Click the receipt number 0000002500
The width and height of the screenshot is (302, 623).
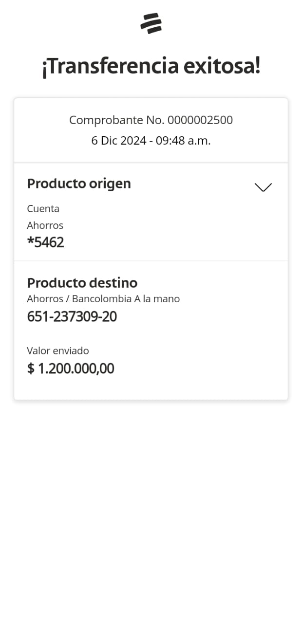tap(200, 120)
